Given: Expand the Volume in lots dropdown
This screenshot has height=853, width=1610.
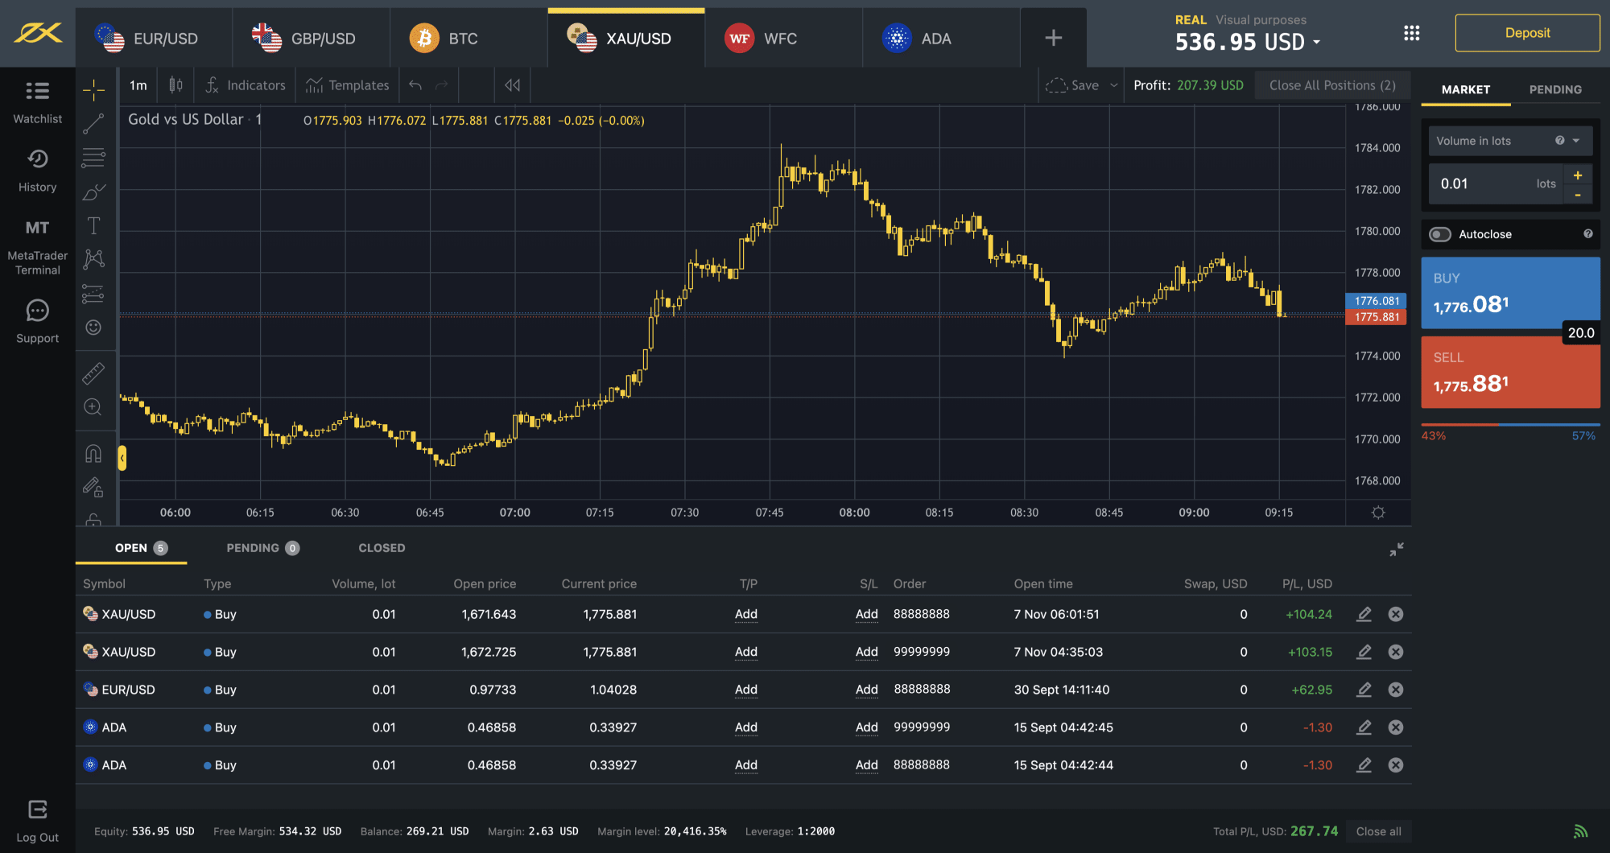Looking at the screenshot, I should point(1575,141).
